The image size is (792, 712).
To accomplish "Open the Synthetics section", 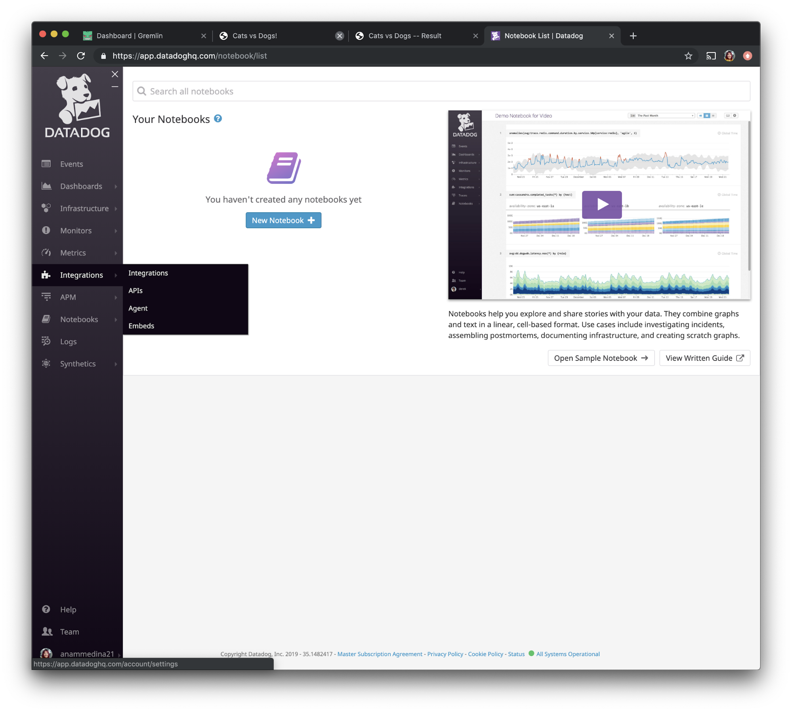I will point(78,363).
